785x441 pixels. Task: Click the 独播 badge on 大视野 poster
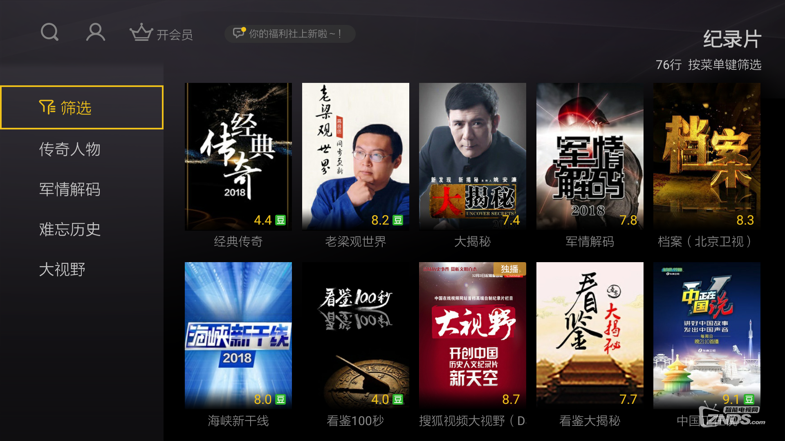(x=509, y=269)
